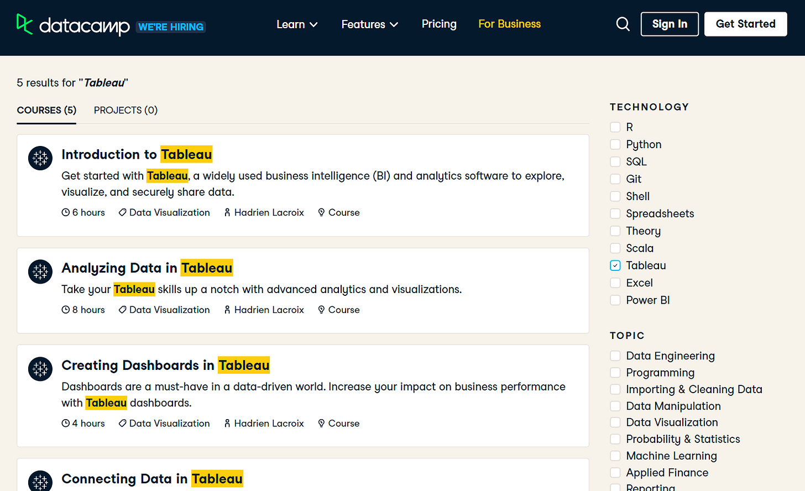
Task: Click the Sign In button
Action: point(670,24)
